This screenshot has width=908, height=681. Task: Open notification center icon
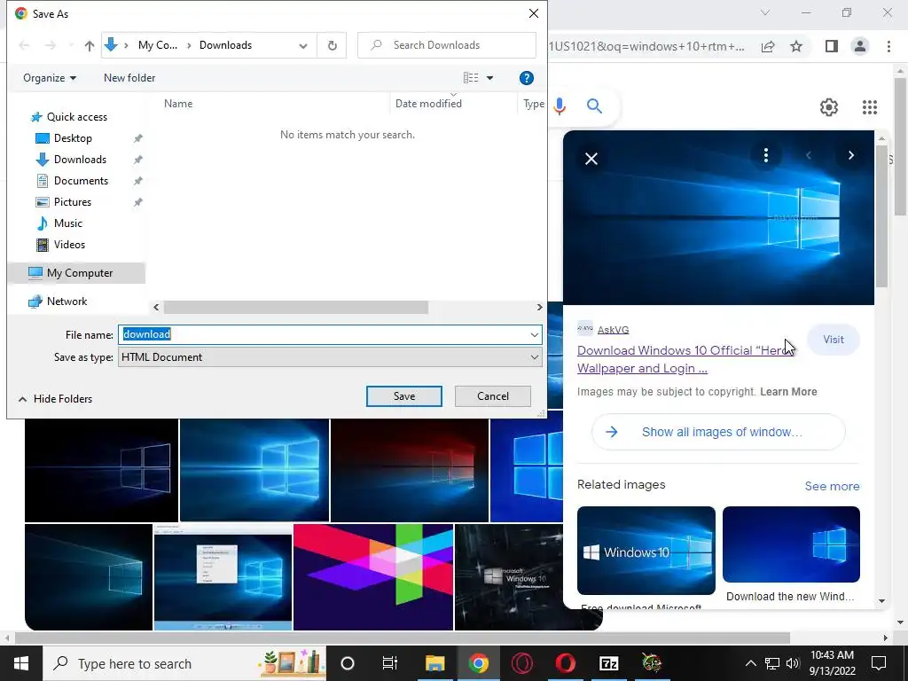pos(879,663)
